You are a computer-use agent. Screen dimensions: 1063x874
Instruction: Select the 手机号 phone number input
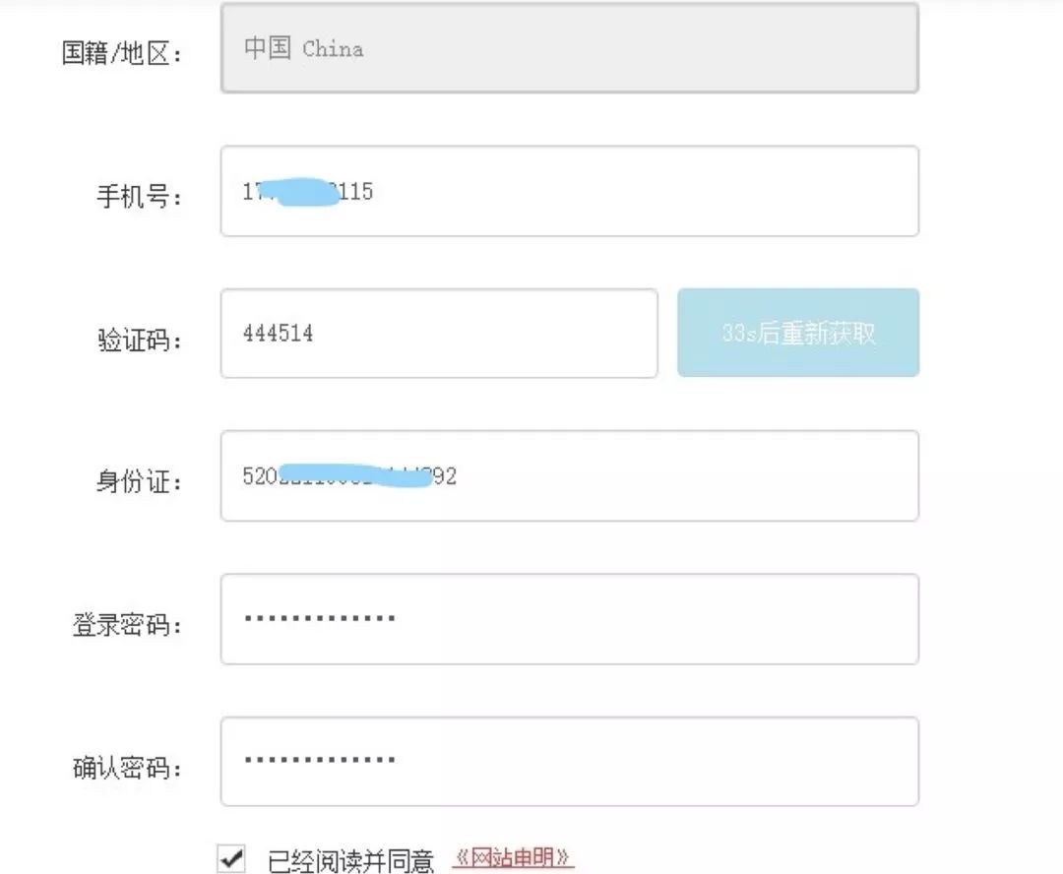(x=569, y=191)
